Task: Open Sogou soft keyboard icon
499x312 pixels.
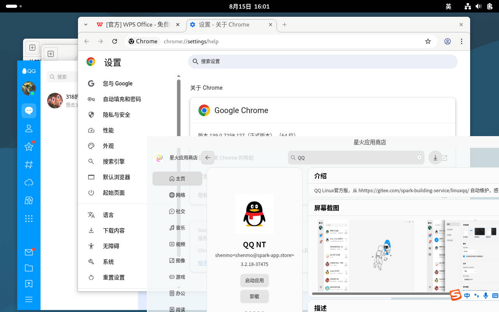Action: click(495, 296)
